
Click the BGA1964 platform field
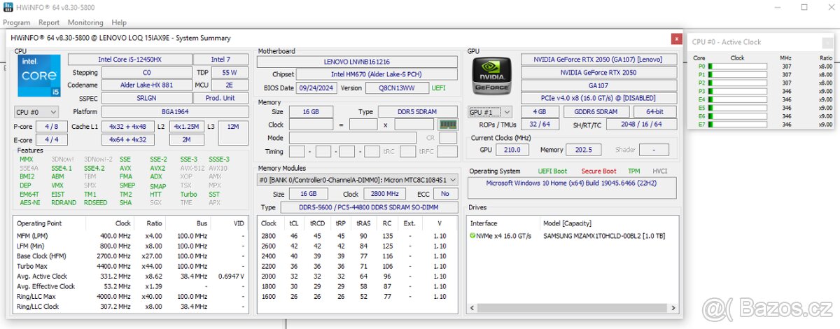(175, 112)
